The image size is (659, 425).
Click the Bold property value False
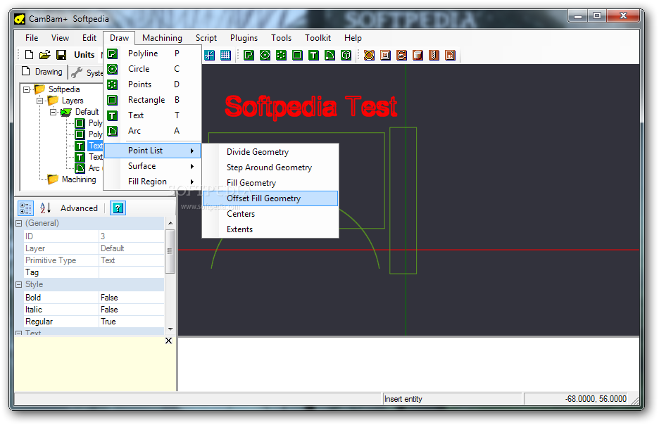click(x=131, y=298)
